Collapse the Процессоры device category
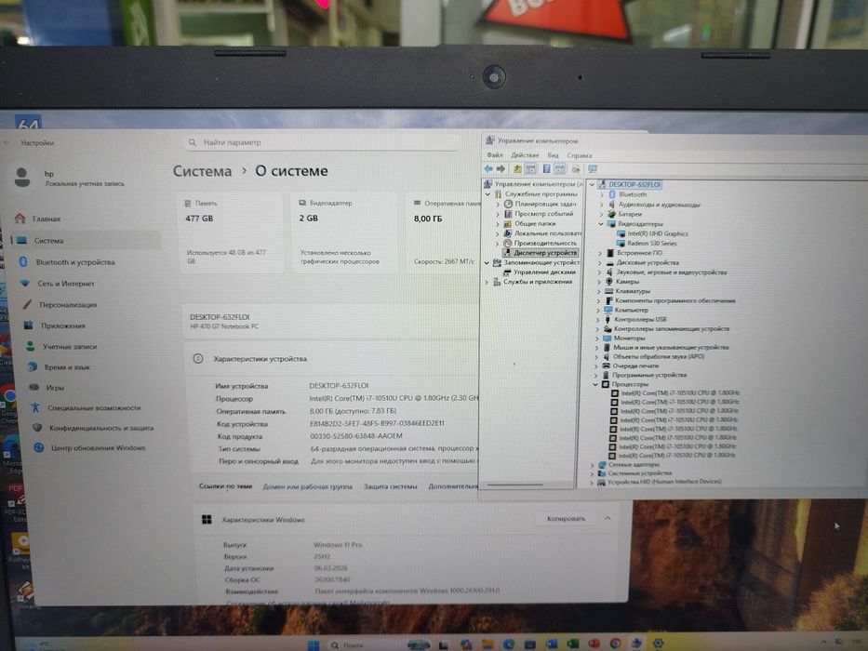The width and height of the screenshot is (868, 651). pos(595,383)
